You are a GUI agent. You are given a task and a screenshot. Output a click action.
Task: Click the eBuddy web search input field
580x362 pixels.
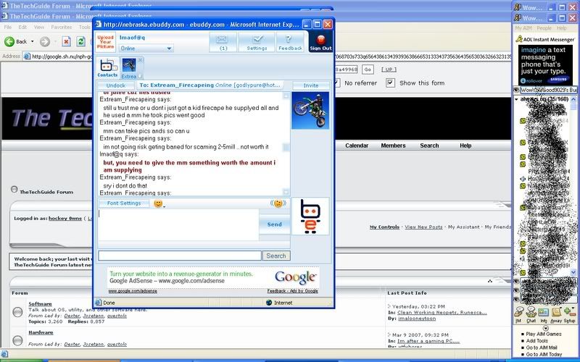pyautogui.click(x=179, y=256)
